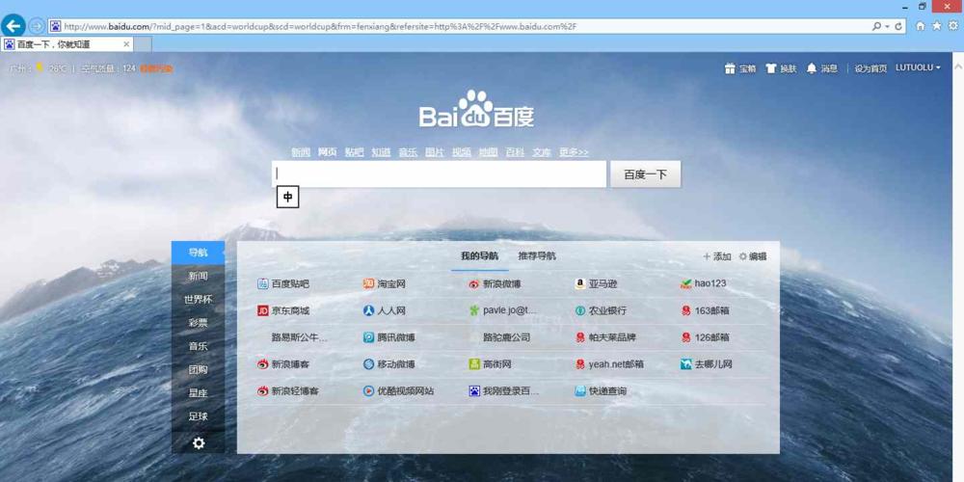Select 足球 in the left sidebar

[x=198, y=416]
